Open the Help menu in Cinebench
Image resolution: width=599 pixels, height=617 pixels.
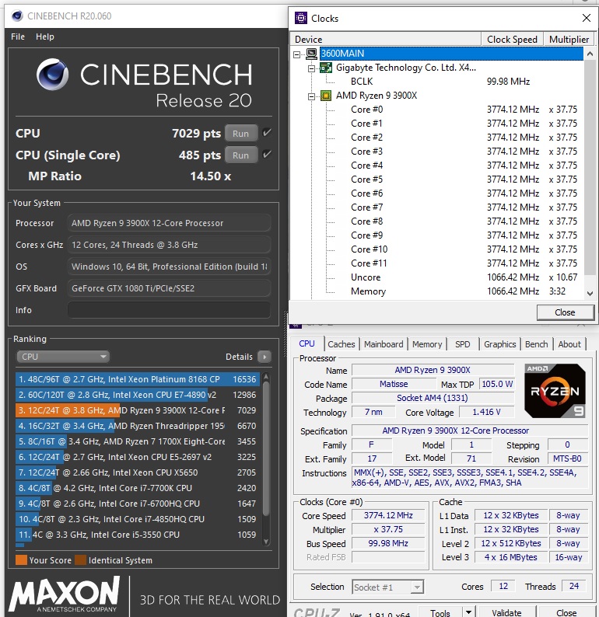pyautogui.click(x=45, y=37)
